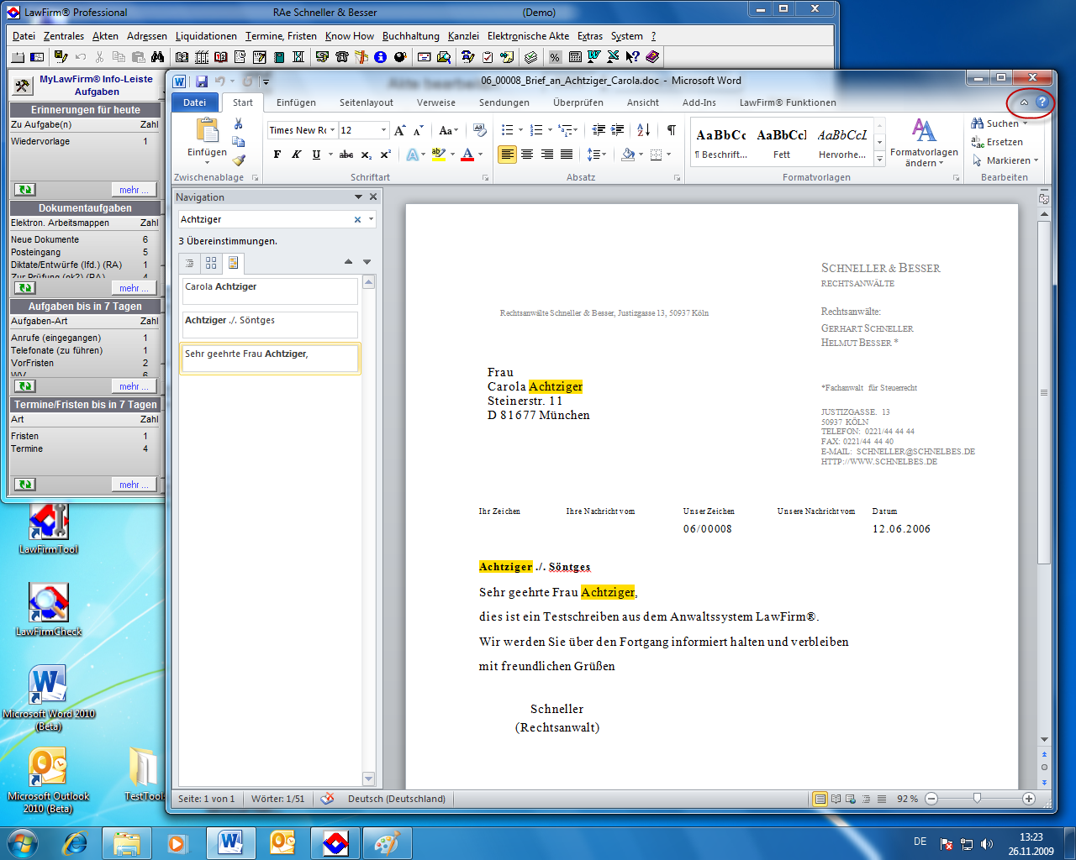Open the Times New Roman font dropdown
This screenshot has height=860, width=1076.
pos(332,130)
